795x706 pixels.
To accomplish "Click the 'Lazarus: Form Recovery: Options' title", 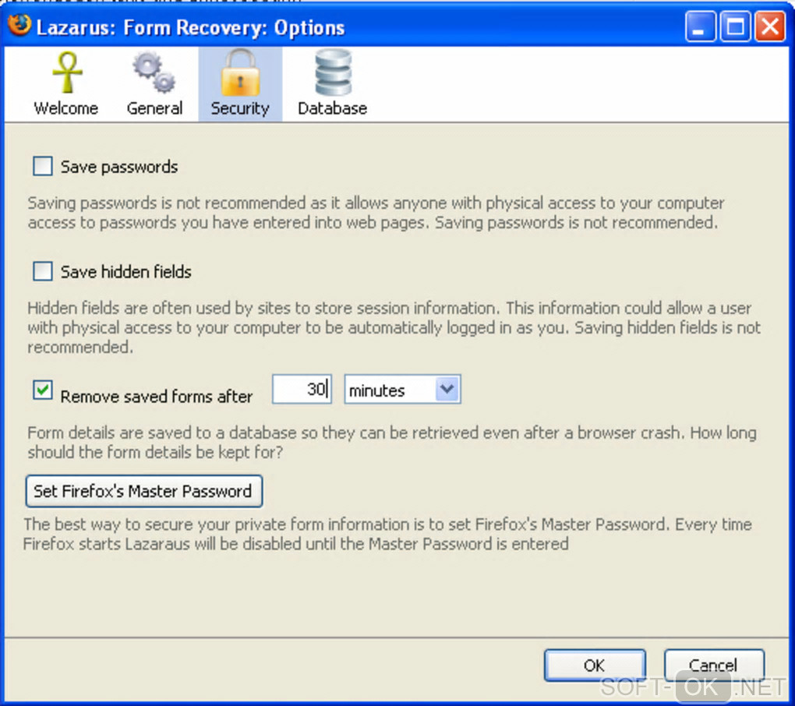I will tap(191, 28).
